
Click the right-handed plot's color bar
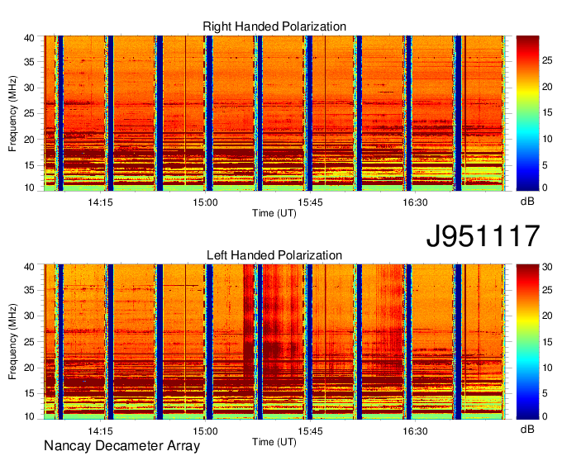[527, 113]
